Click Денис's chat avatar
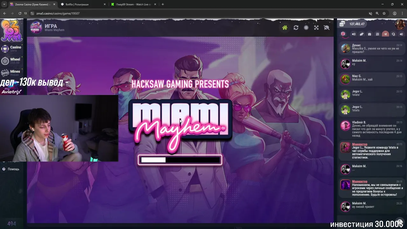 [345, 48]
